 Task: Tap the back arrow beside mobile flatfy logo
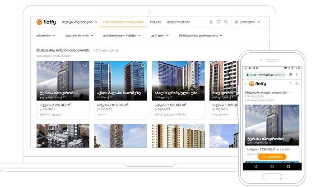(246, 84)
